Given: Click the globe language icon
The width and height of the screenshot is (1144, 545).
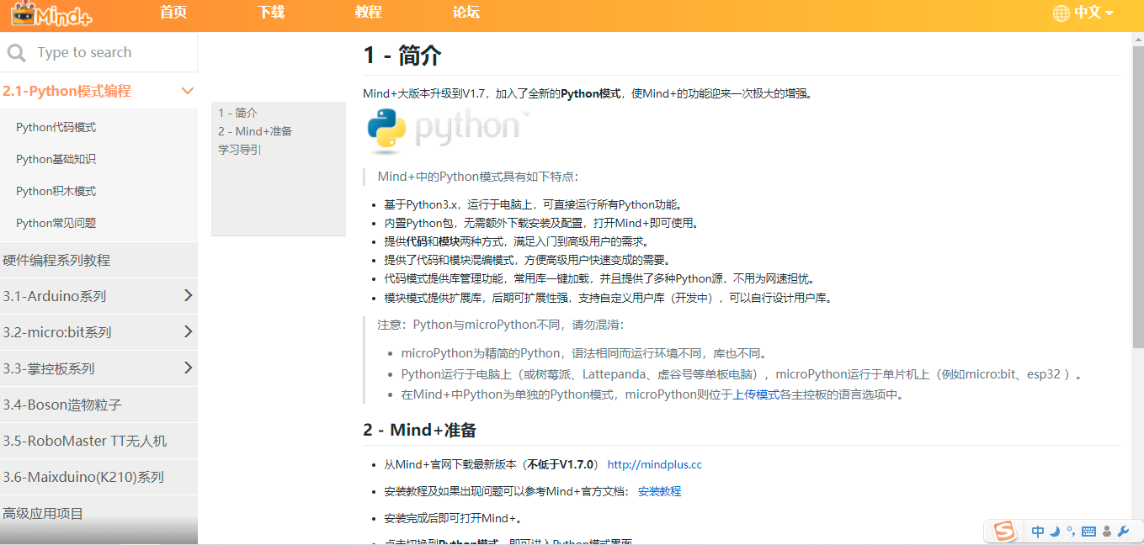Looking at the screenshot, I should [x=1062, y=13].
